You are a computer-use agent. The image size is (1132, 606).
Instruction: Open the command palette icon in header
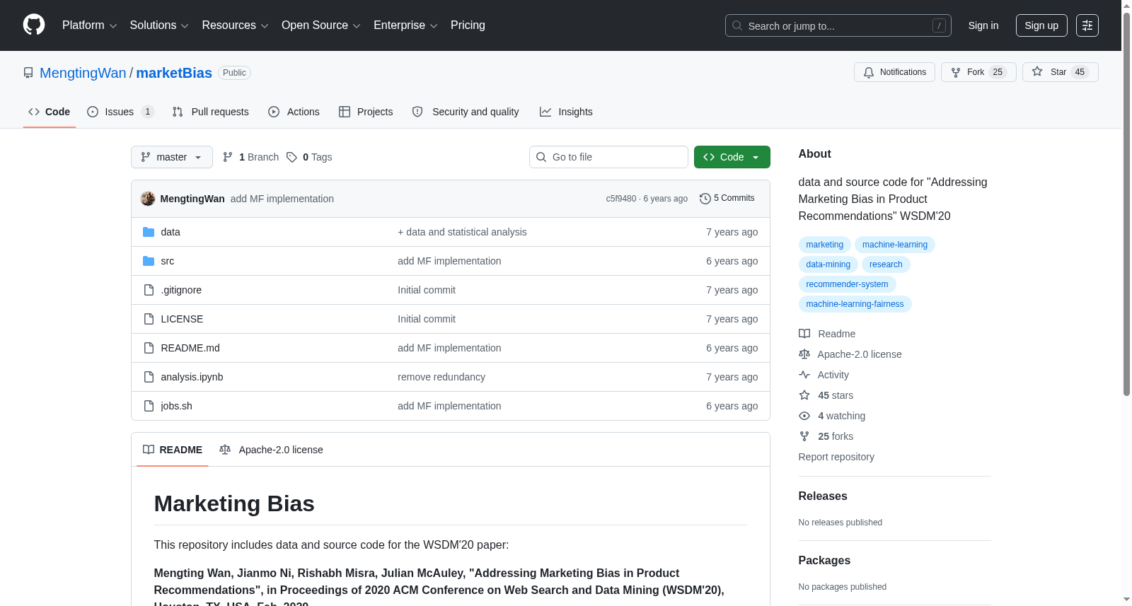(x=1087, y=25)
